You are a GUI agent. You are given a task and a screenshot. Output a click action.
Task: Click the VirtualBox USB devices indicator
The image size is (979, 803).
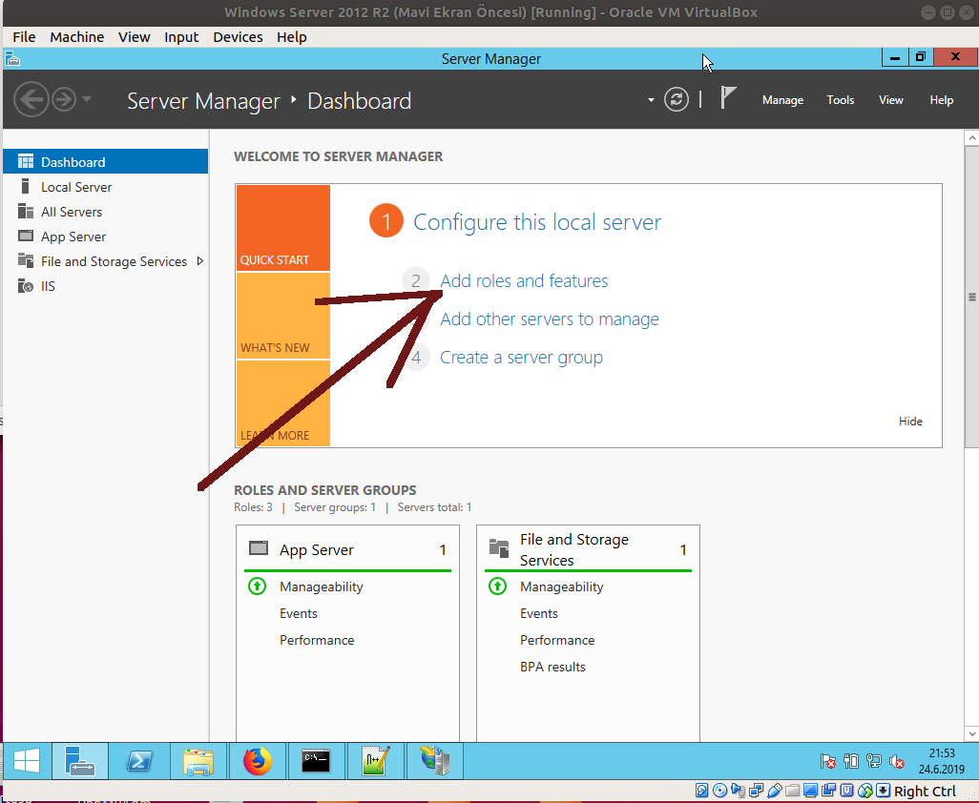click(x=774, y=792)
